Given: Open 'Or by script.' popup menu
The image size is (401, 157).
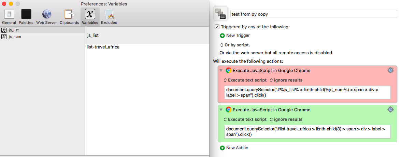Looking at the screenshot, I should click(x=235, y=45).
